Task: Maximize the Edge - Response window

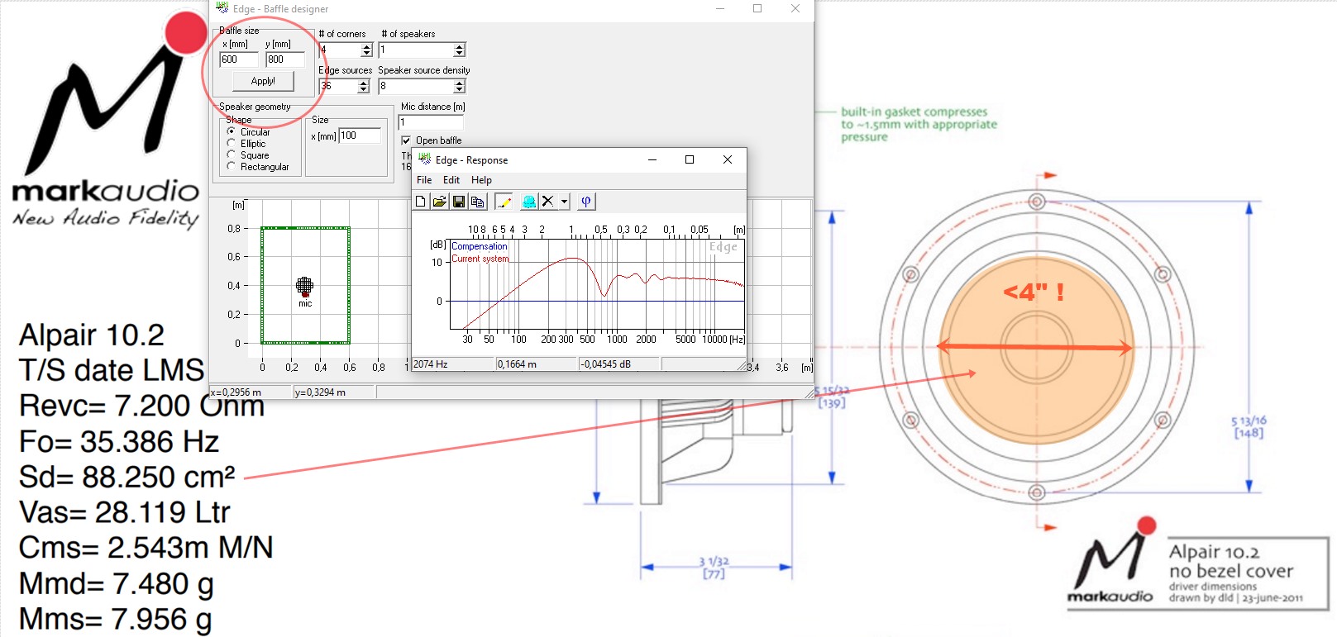Action: [690, 159]
